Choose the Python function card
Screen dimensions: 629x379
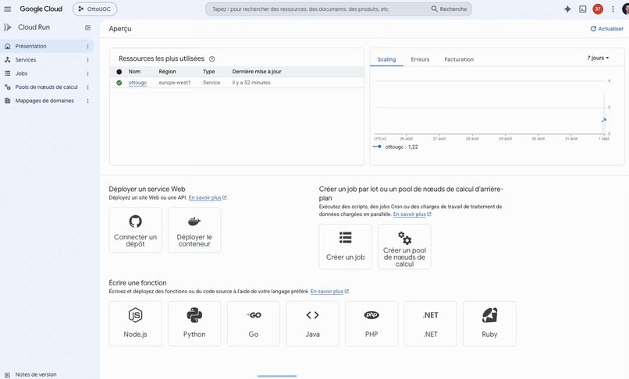(194, 324)
